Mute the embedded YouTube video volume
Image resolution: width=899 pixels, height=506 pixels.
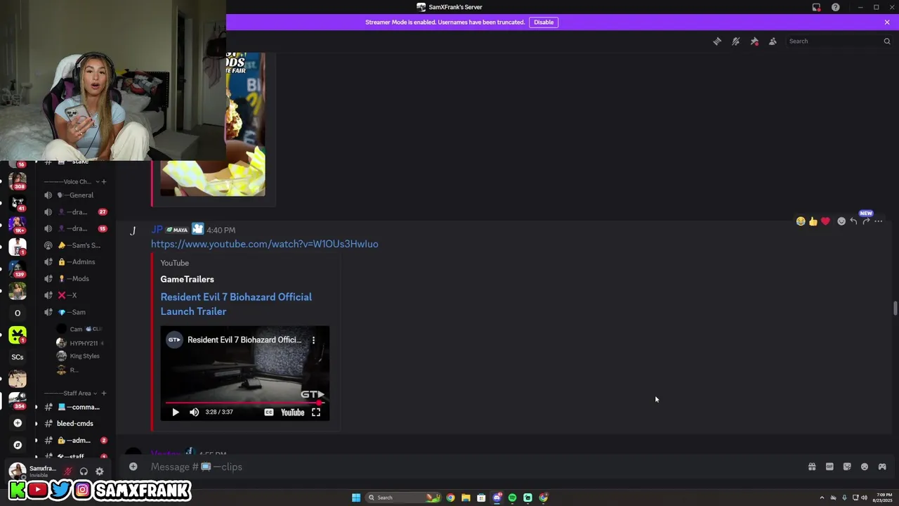click(195, 413)
